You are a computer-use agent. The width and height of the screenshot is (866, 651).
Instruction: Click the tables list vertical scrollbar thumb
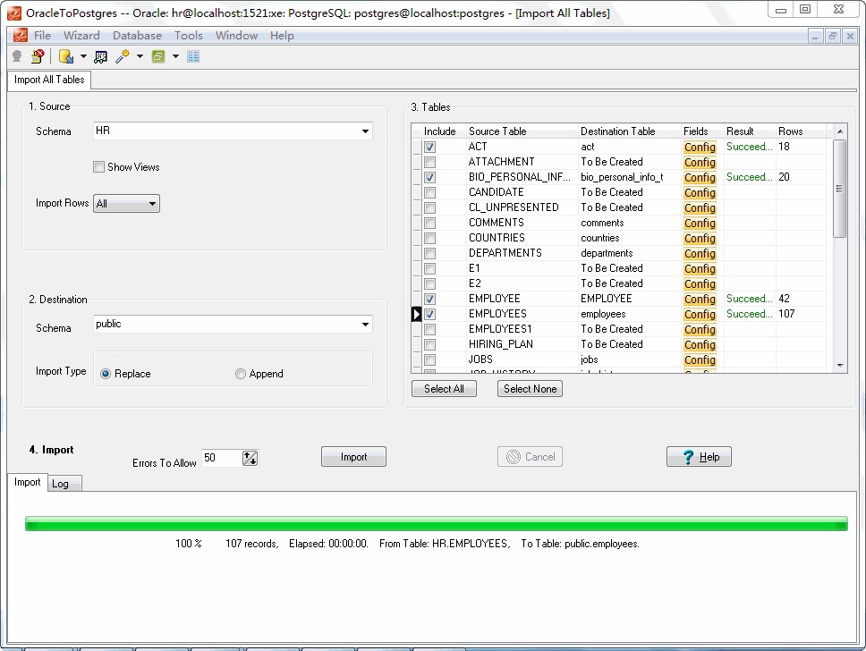pos(839,189)
